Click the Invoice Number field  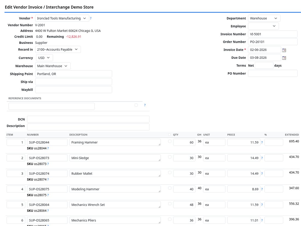point(273,34)
